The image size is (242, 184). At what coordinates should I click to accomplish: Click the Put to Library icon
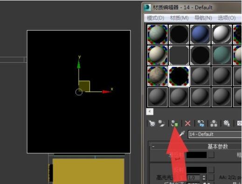point(227,124)
